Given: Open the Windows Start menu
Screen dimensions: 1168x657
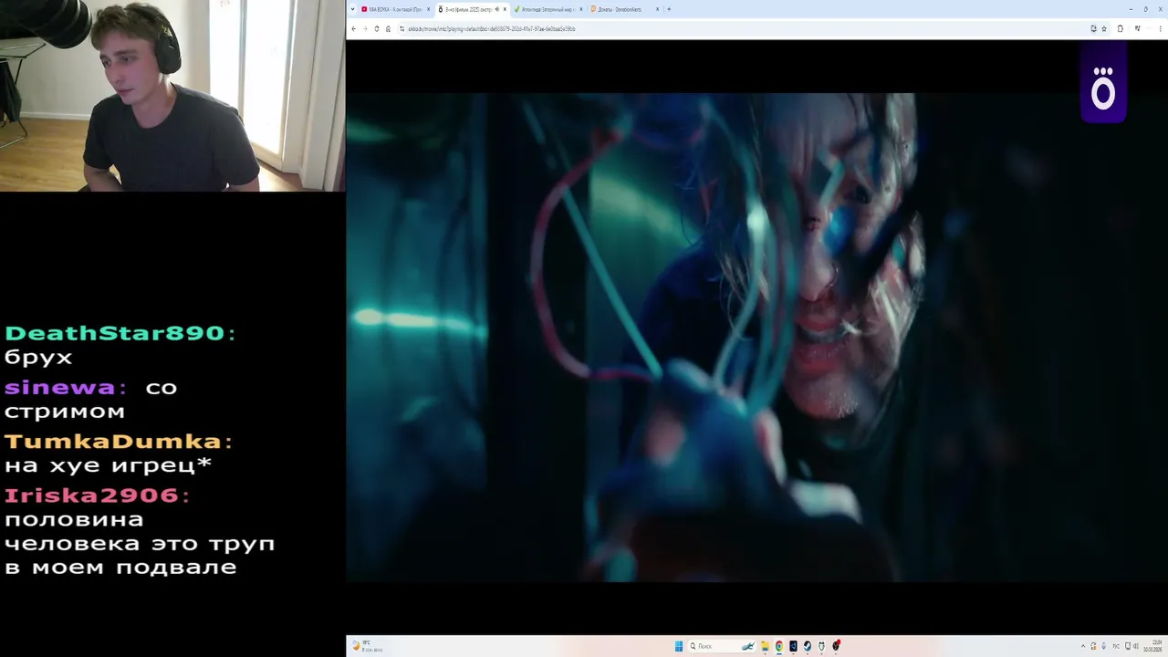Looking at the screenshot, I should point(679,646).
